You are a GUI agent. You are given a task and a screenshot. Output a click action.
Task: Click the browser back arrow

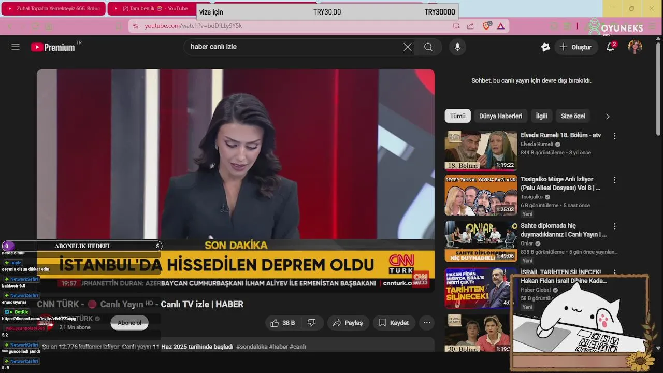(9, 26)
